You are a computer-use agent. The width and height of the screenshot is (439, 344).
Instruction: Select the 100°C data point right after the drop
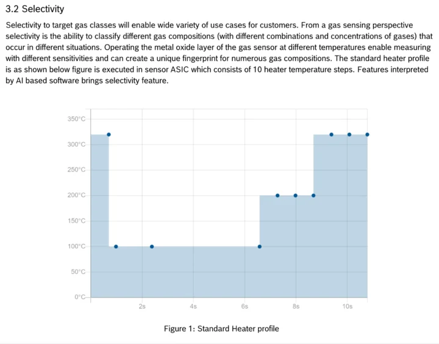coord(116,246)
